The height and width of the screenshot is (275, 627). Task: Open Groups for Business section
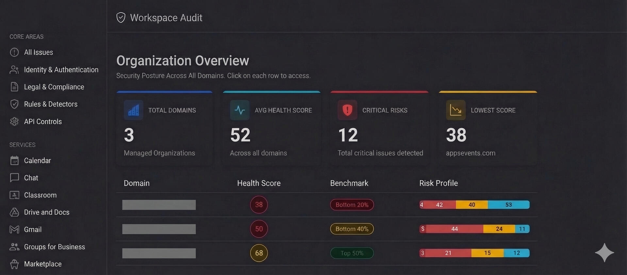tap(54, 247)
